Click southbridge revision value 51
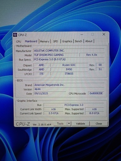The height and width of the screenshot is (161, 121). coord(100,69)
